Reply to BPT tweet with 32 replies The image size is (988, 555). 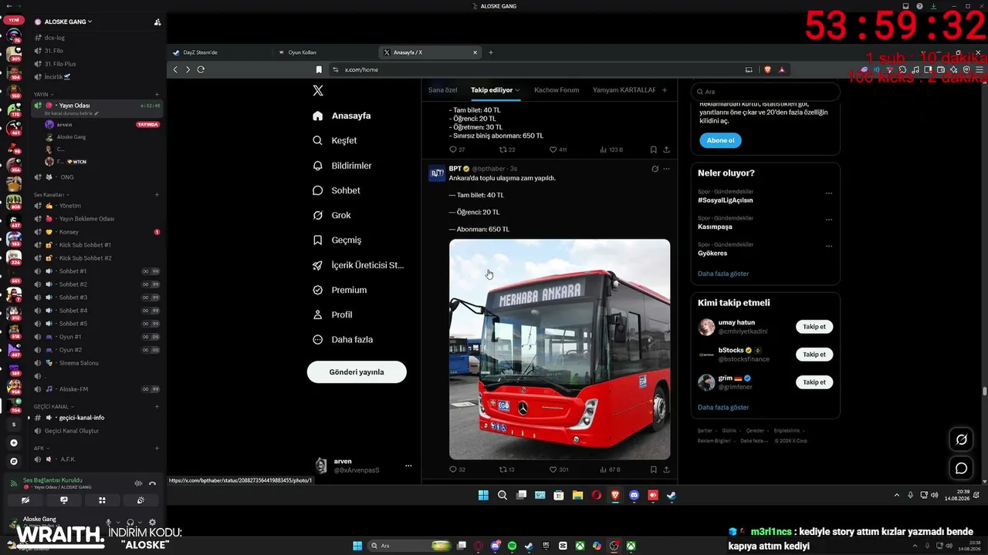coord(457,469)
